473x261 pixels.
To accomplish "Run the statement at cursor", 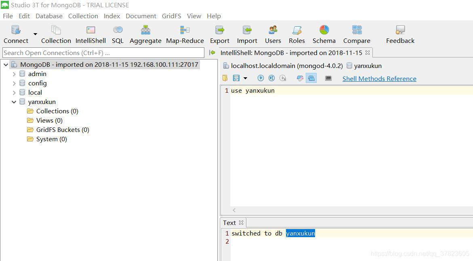I will coord(271,78).
